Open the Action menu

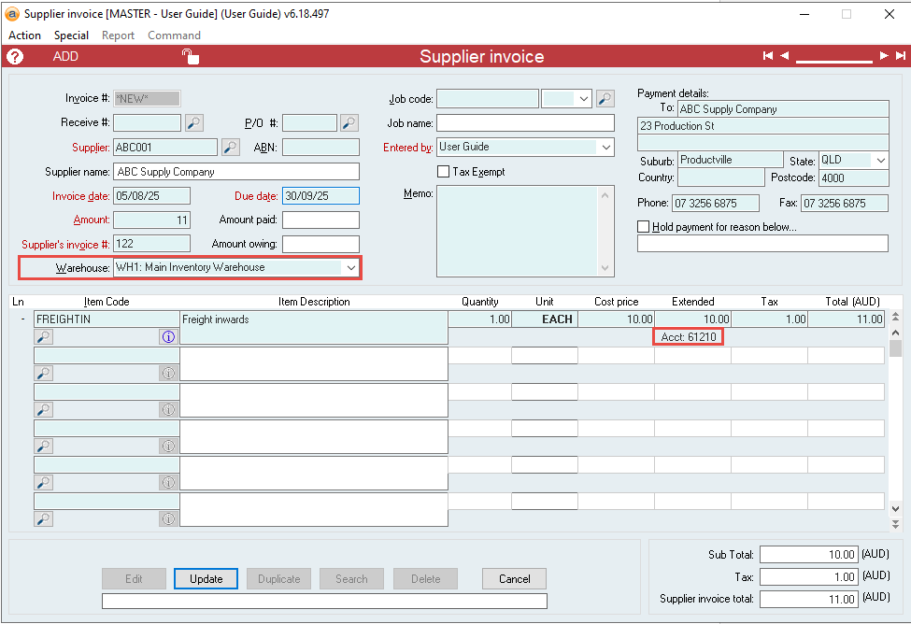[24, 35]
